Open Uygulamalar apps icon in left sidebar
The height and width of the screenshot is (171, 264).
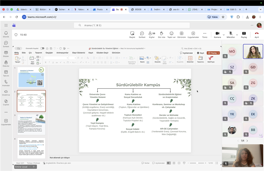coord(6,122)
